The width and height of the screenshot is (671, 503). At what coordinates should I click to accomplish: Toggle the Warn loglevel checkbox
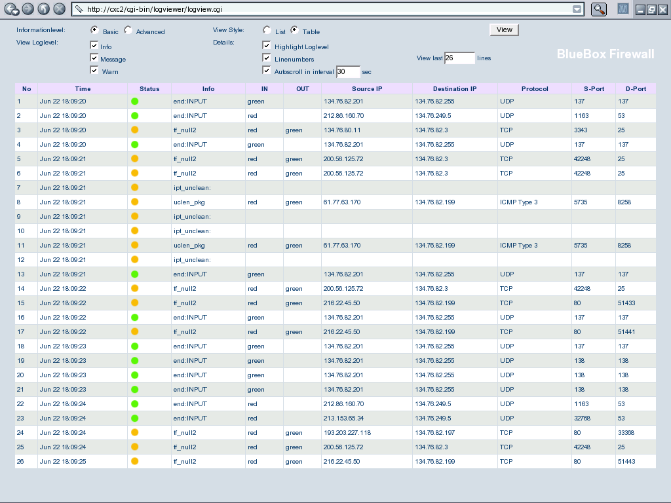94,71
